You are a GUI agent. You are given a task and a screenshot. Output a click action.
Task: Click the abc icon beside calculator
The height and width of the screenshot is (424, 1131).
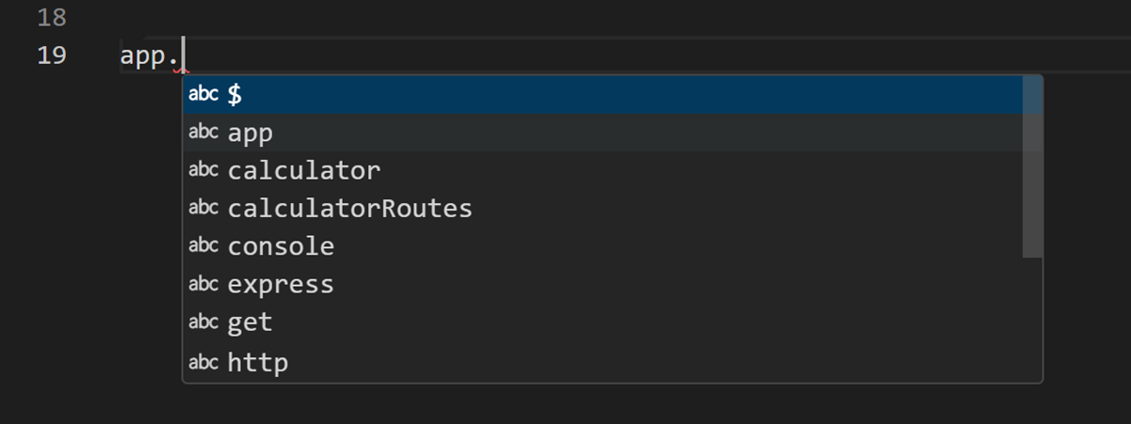203,170
